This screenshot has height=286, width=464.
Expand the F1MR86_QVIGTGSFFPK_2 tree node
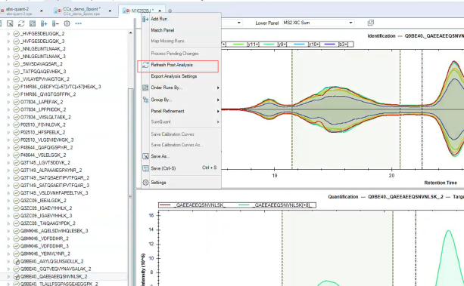click(8, 94)
